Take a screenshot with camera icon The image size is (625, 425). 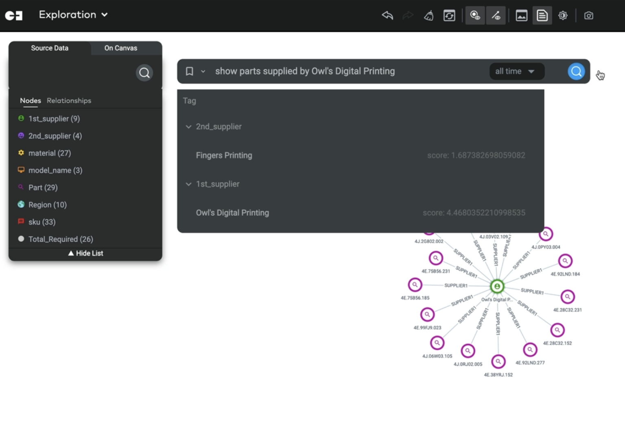point(588,15)
